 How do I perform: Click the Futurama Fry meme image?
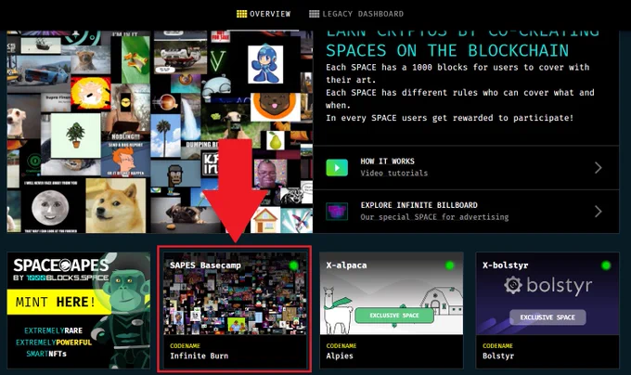125,160
